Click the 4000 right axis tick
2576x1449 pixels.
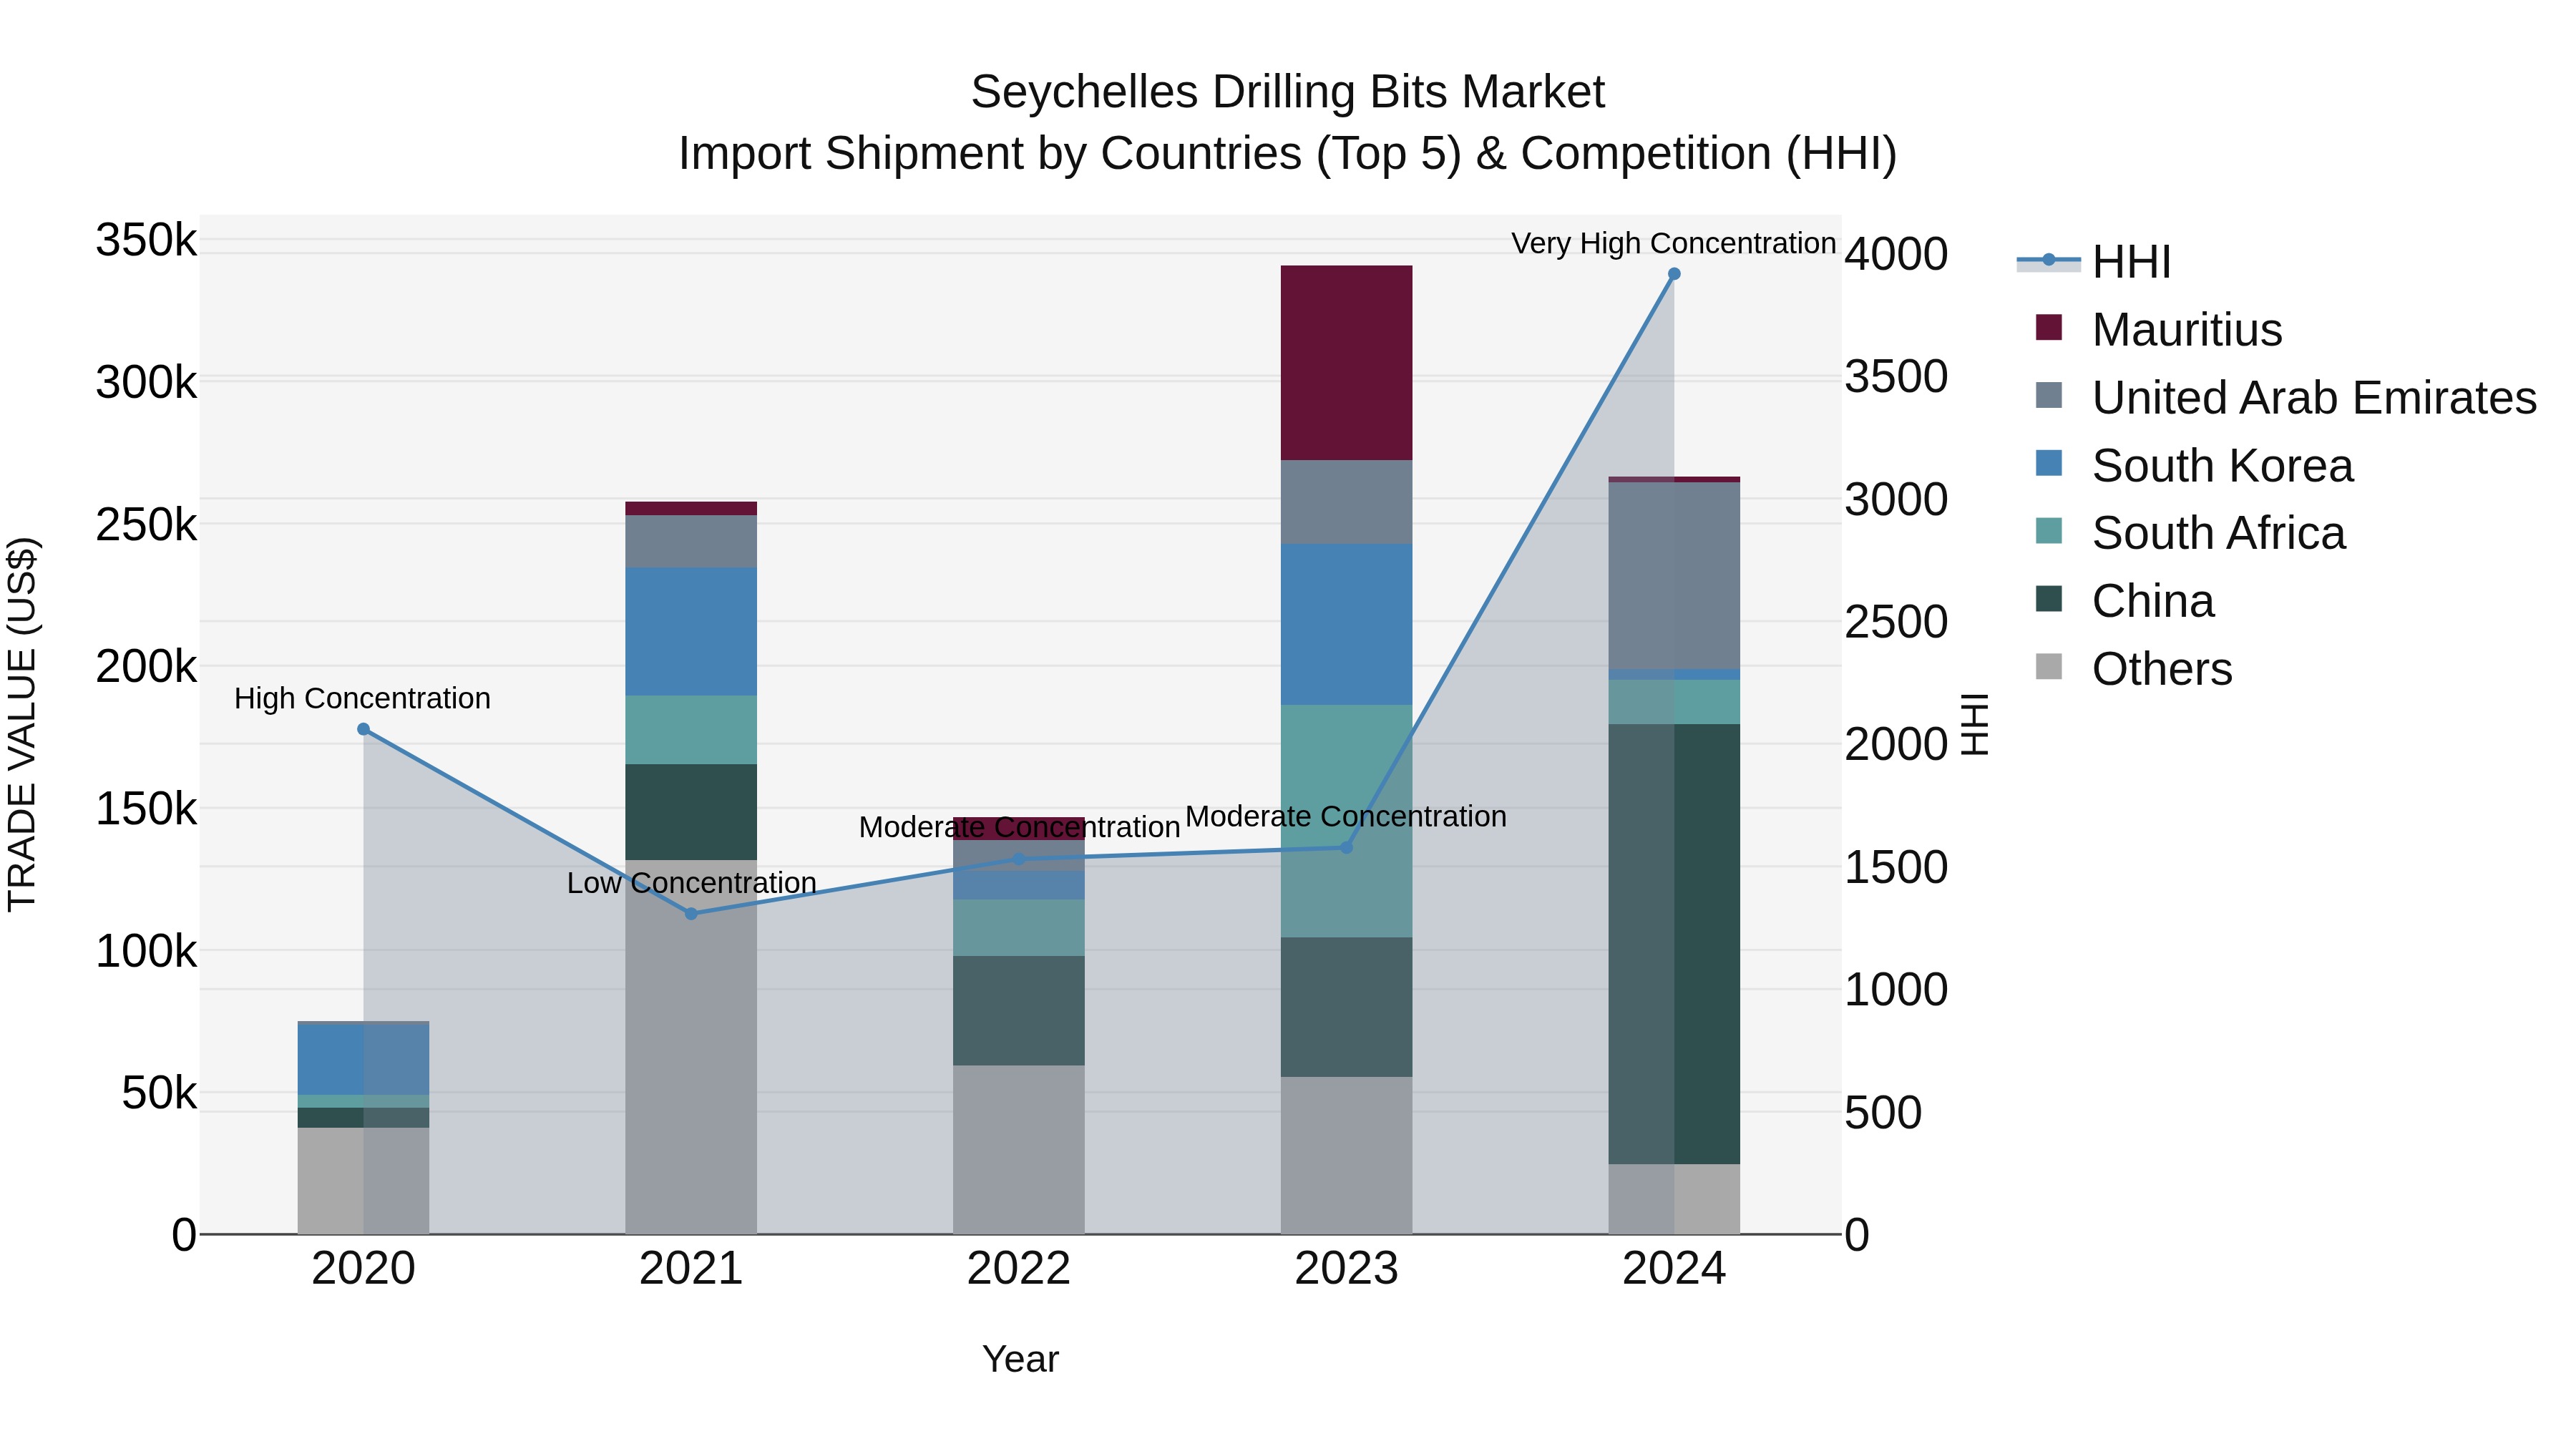point(1896,254)
